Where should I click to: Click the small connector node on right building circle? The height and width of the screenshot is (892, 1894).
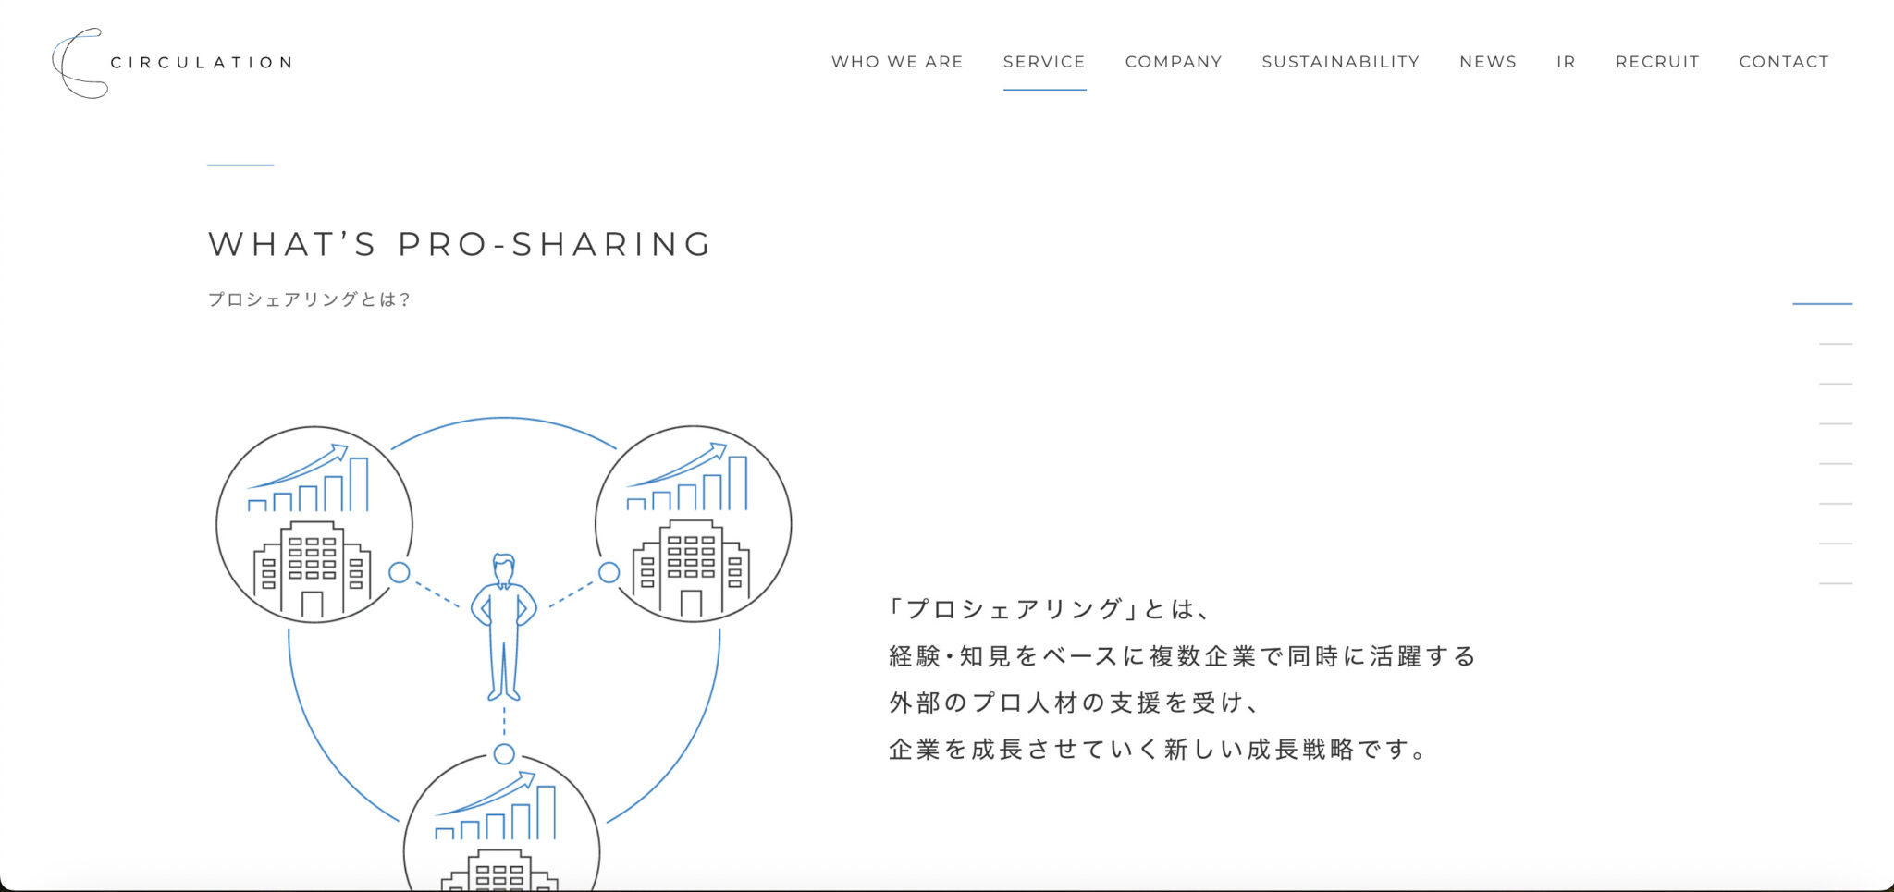pyautogui.click(x=609, y=572)
